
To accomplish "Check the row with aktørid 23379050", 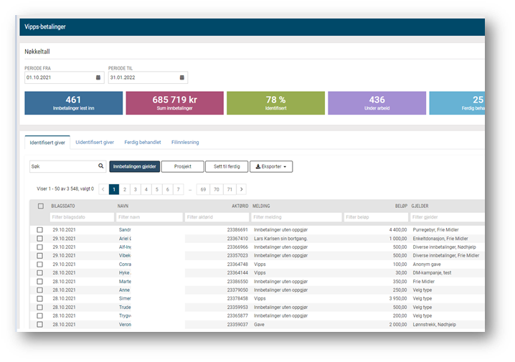I will click(39, 290).
